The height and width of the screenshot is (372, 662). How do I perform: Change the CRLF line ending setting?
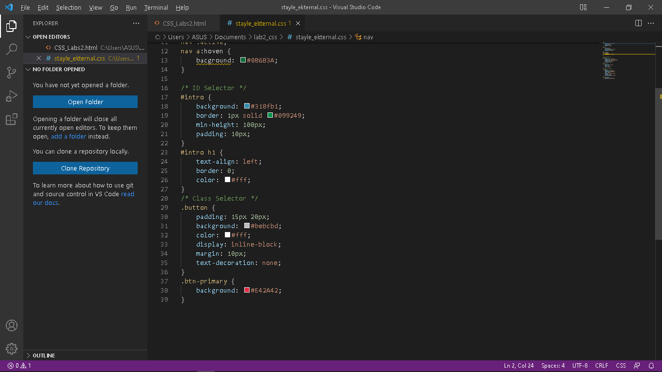601,366
